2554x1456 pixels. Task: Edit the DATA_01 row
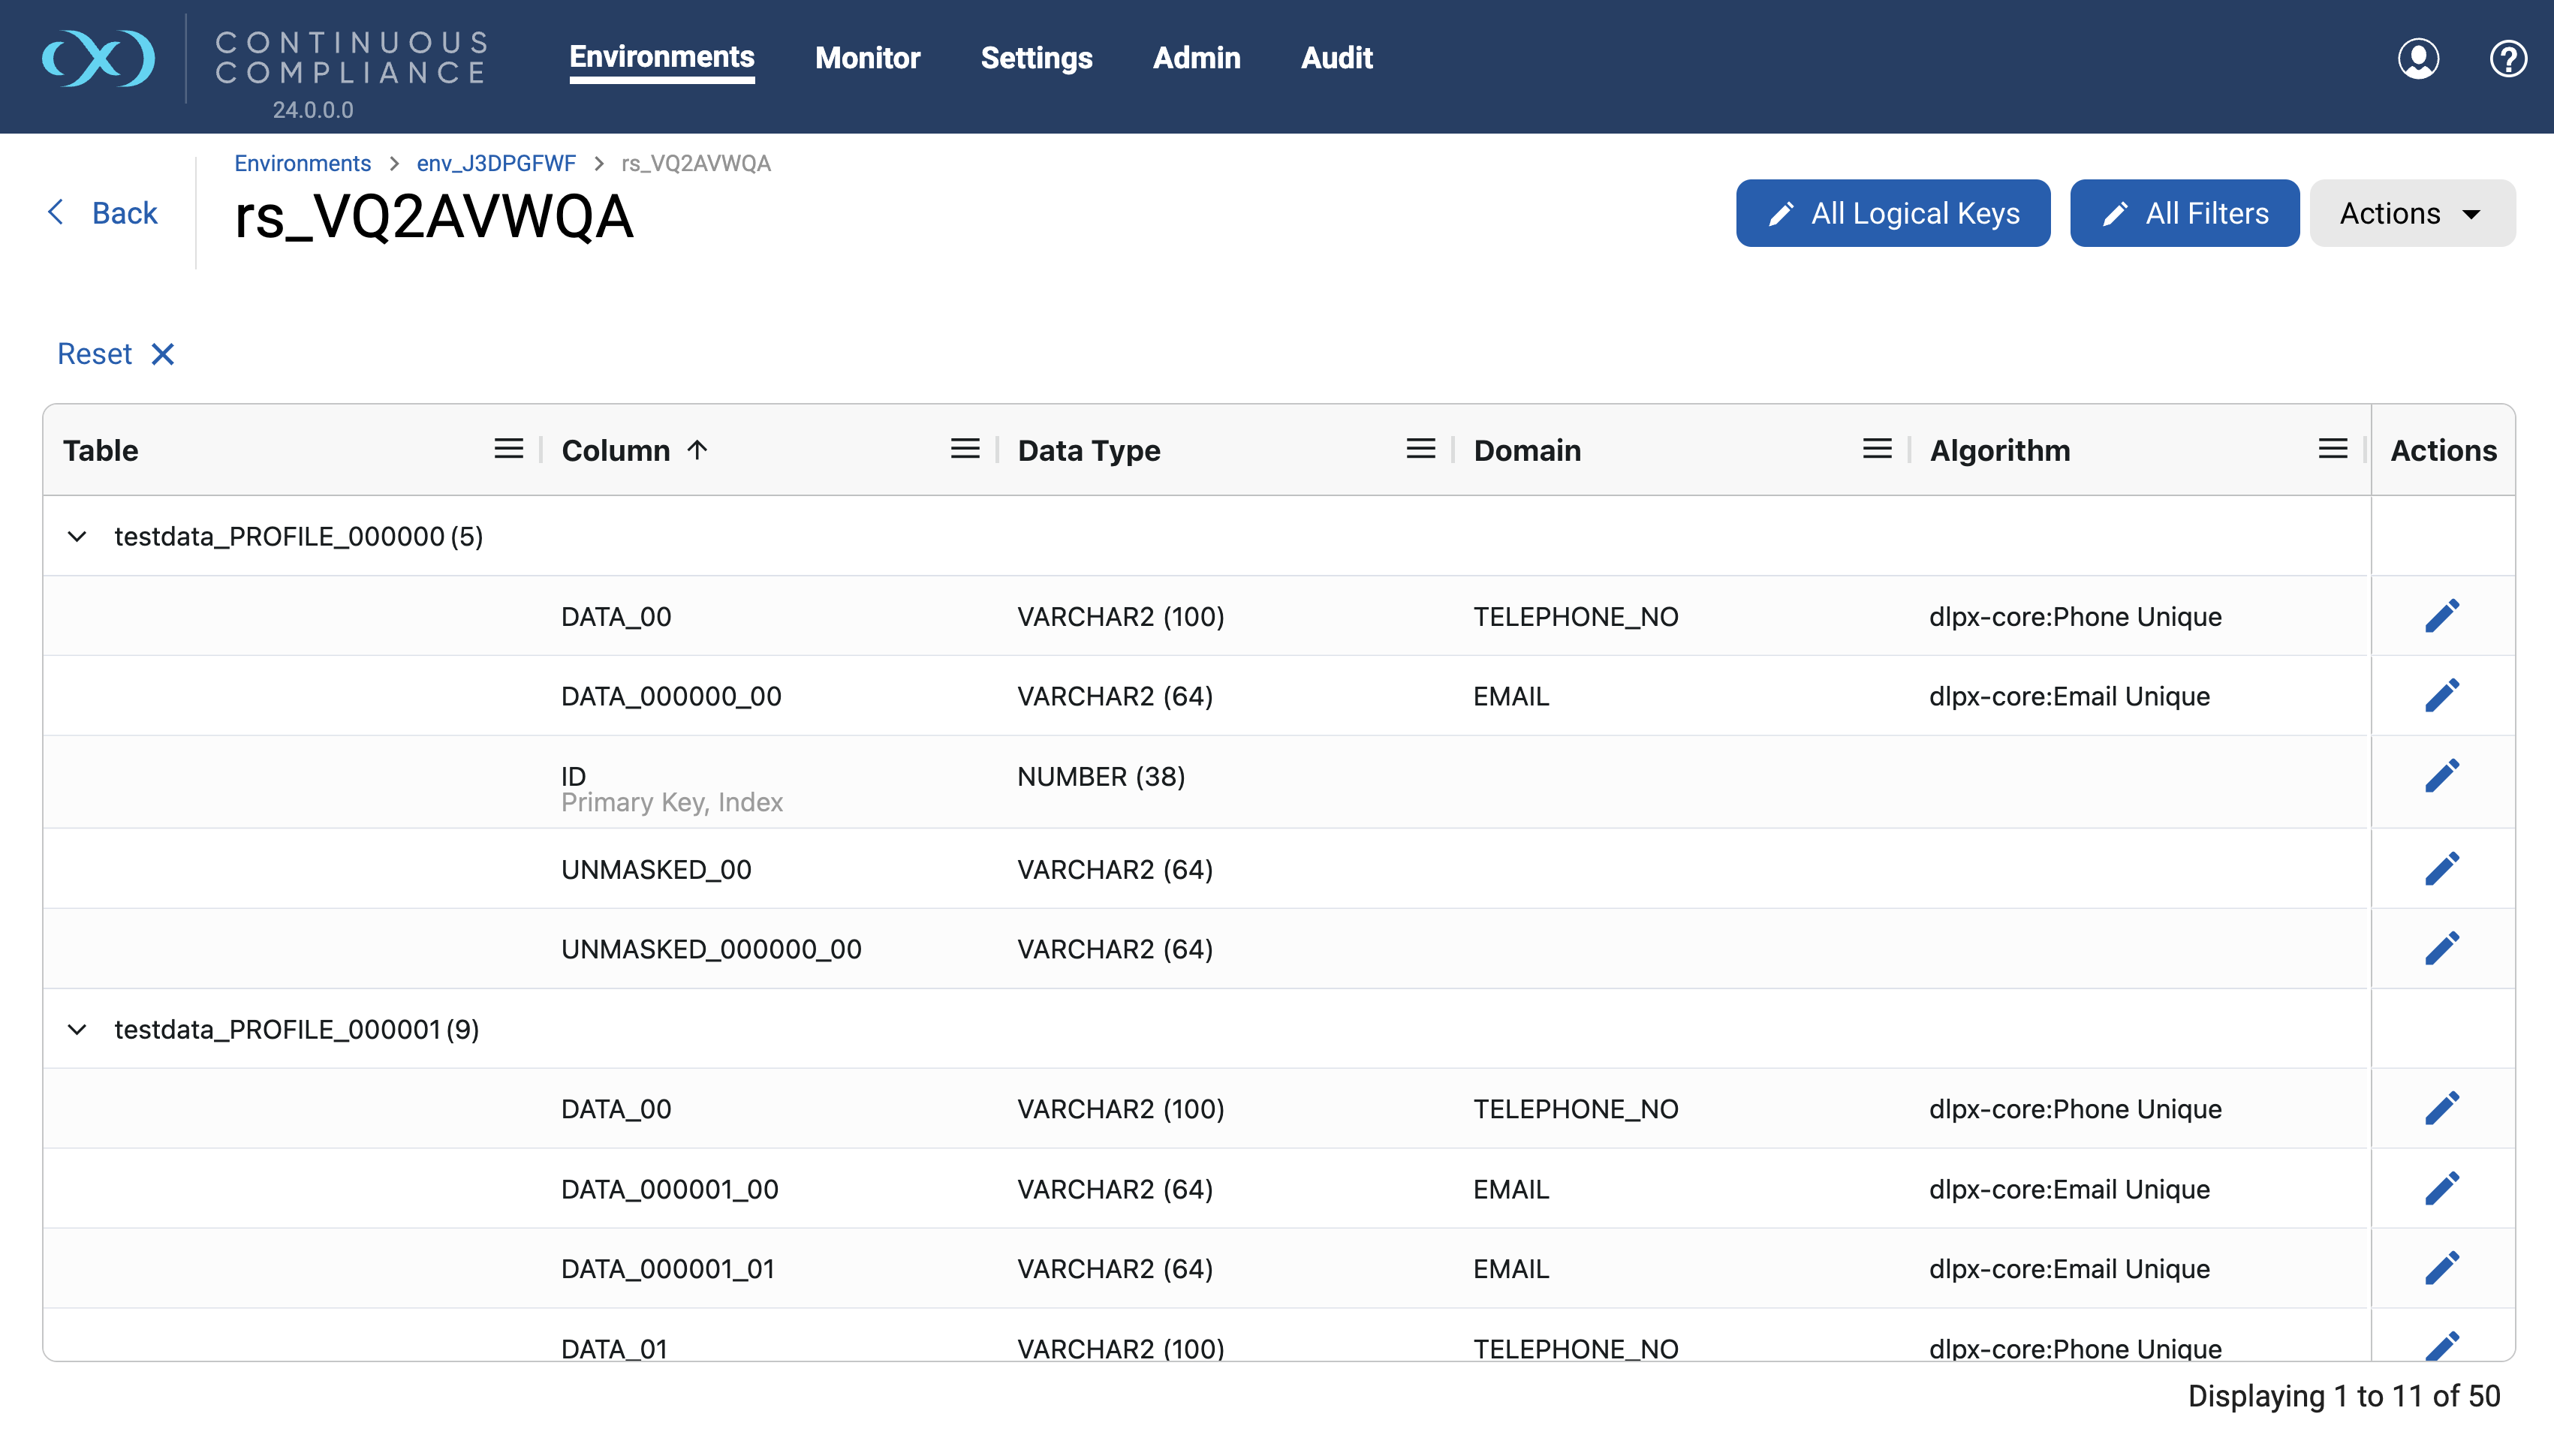[2442, 1345]
